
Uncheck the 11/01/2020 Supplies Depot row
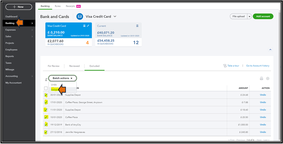46,110
